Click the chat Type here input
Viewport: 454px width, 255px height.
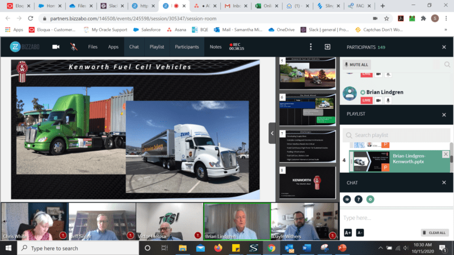pyautogui.click(x=396, y=218)
